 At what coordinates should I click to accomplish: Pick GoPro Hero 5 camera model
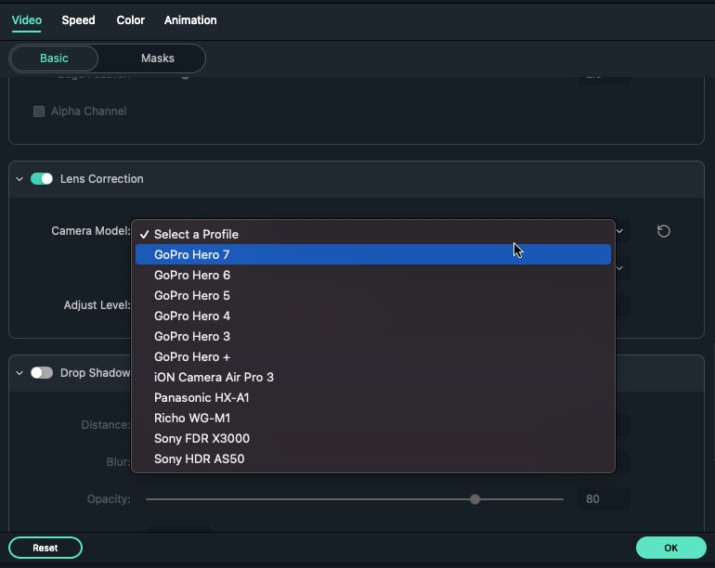click(373, 295)
